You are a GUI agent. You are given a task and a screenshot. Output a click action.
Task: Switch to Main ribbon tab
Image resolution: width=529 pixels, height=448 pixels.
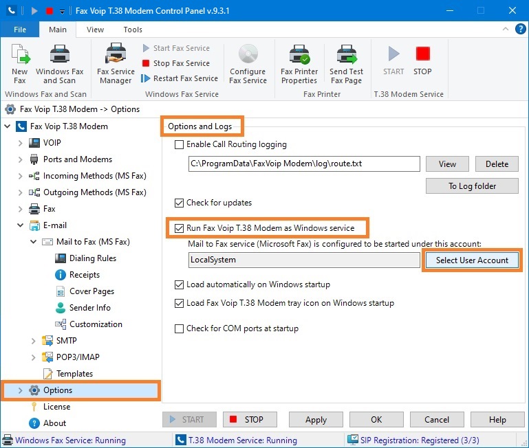click(58, 30)
